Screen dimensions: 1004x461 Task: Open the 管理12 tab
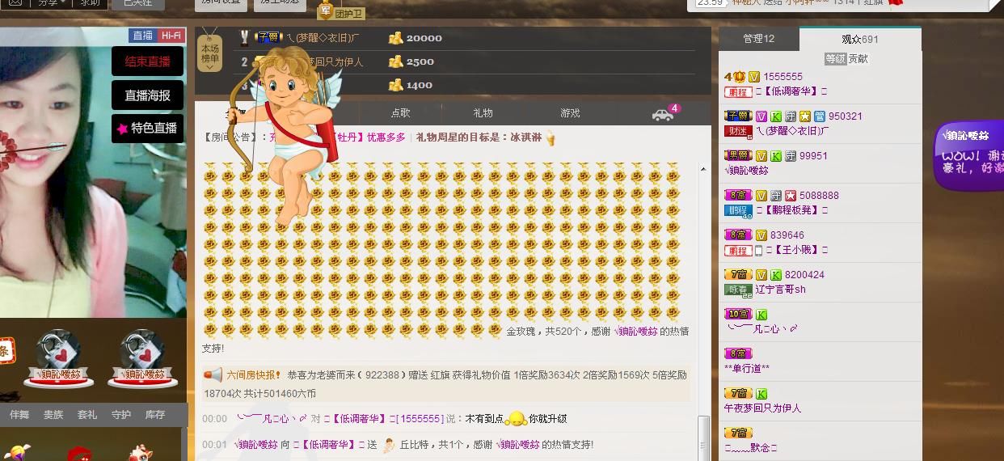point(759,39)
